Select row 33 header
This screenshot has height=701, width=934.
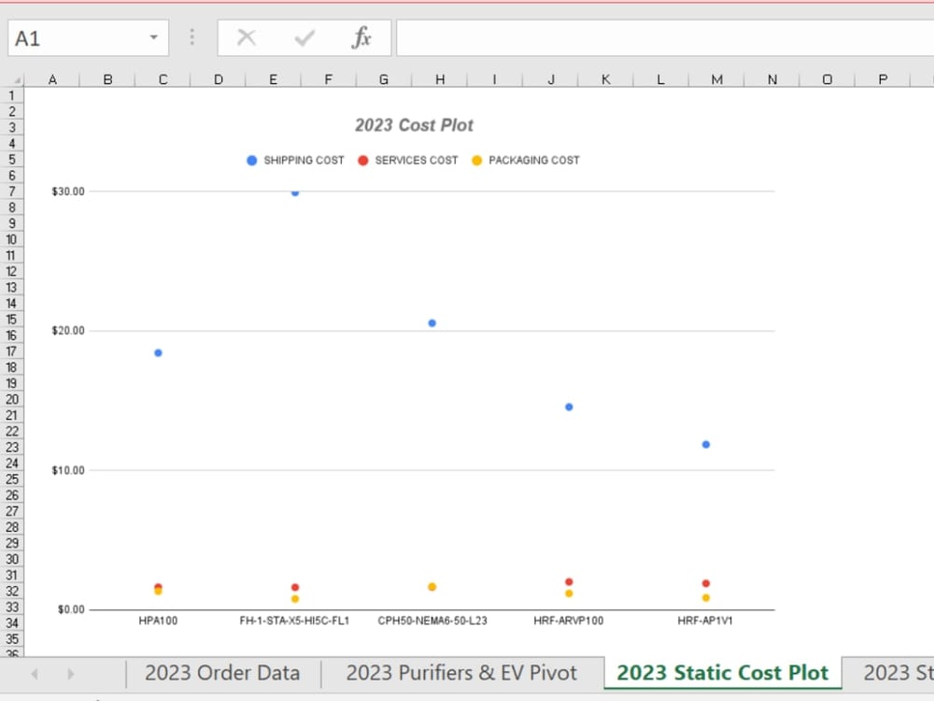pyautogui.click(x=11, y=607)
